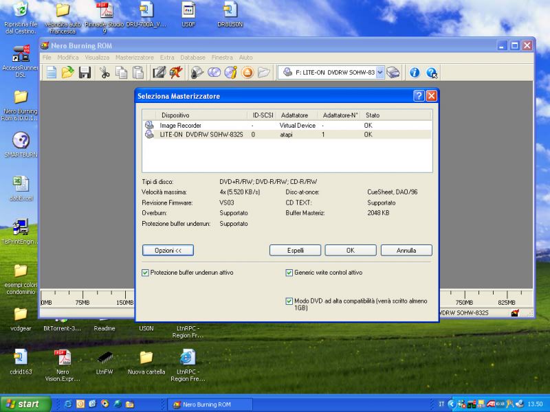Click the SMARTBURN desktop icon

21,144
